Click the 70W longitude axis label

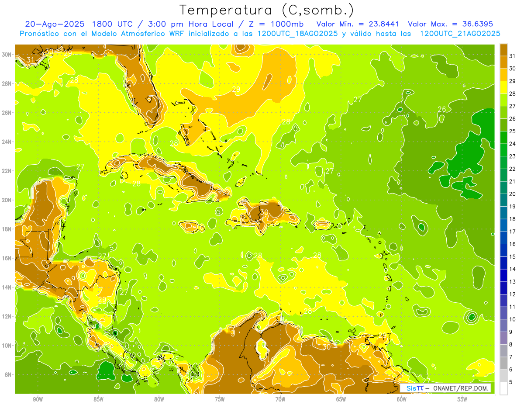[x=280, y=399]
